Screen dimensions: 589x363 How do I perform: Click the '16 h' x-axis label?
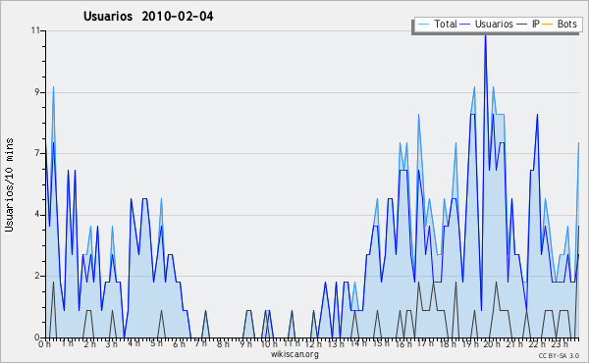403,344
